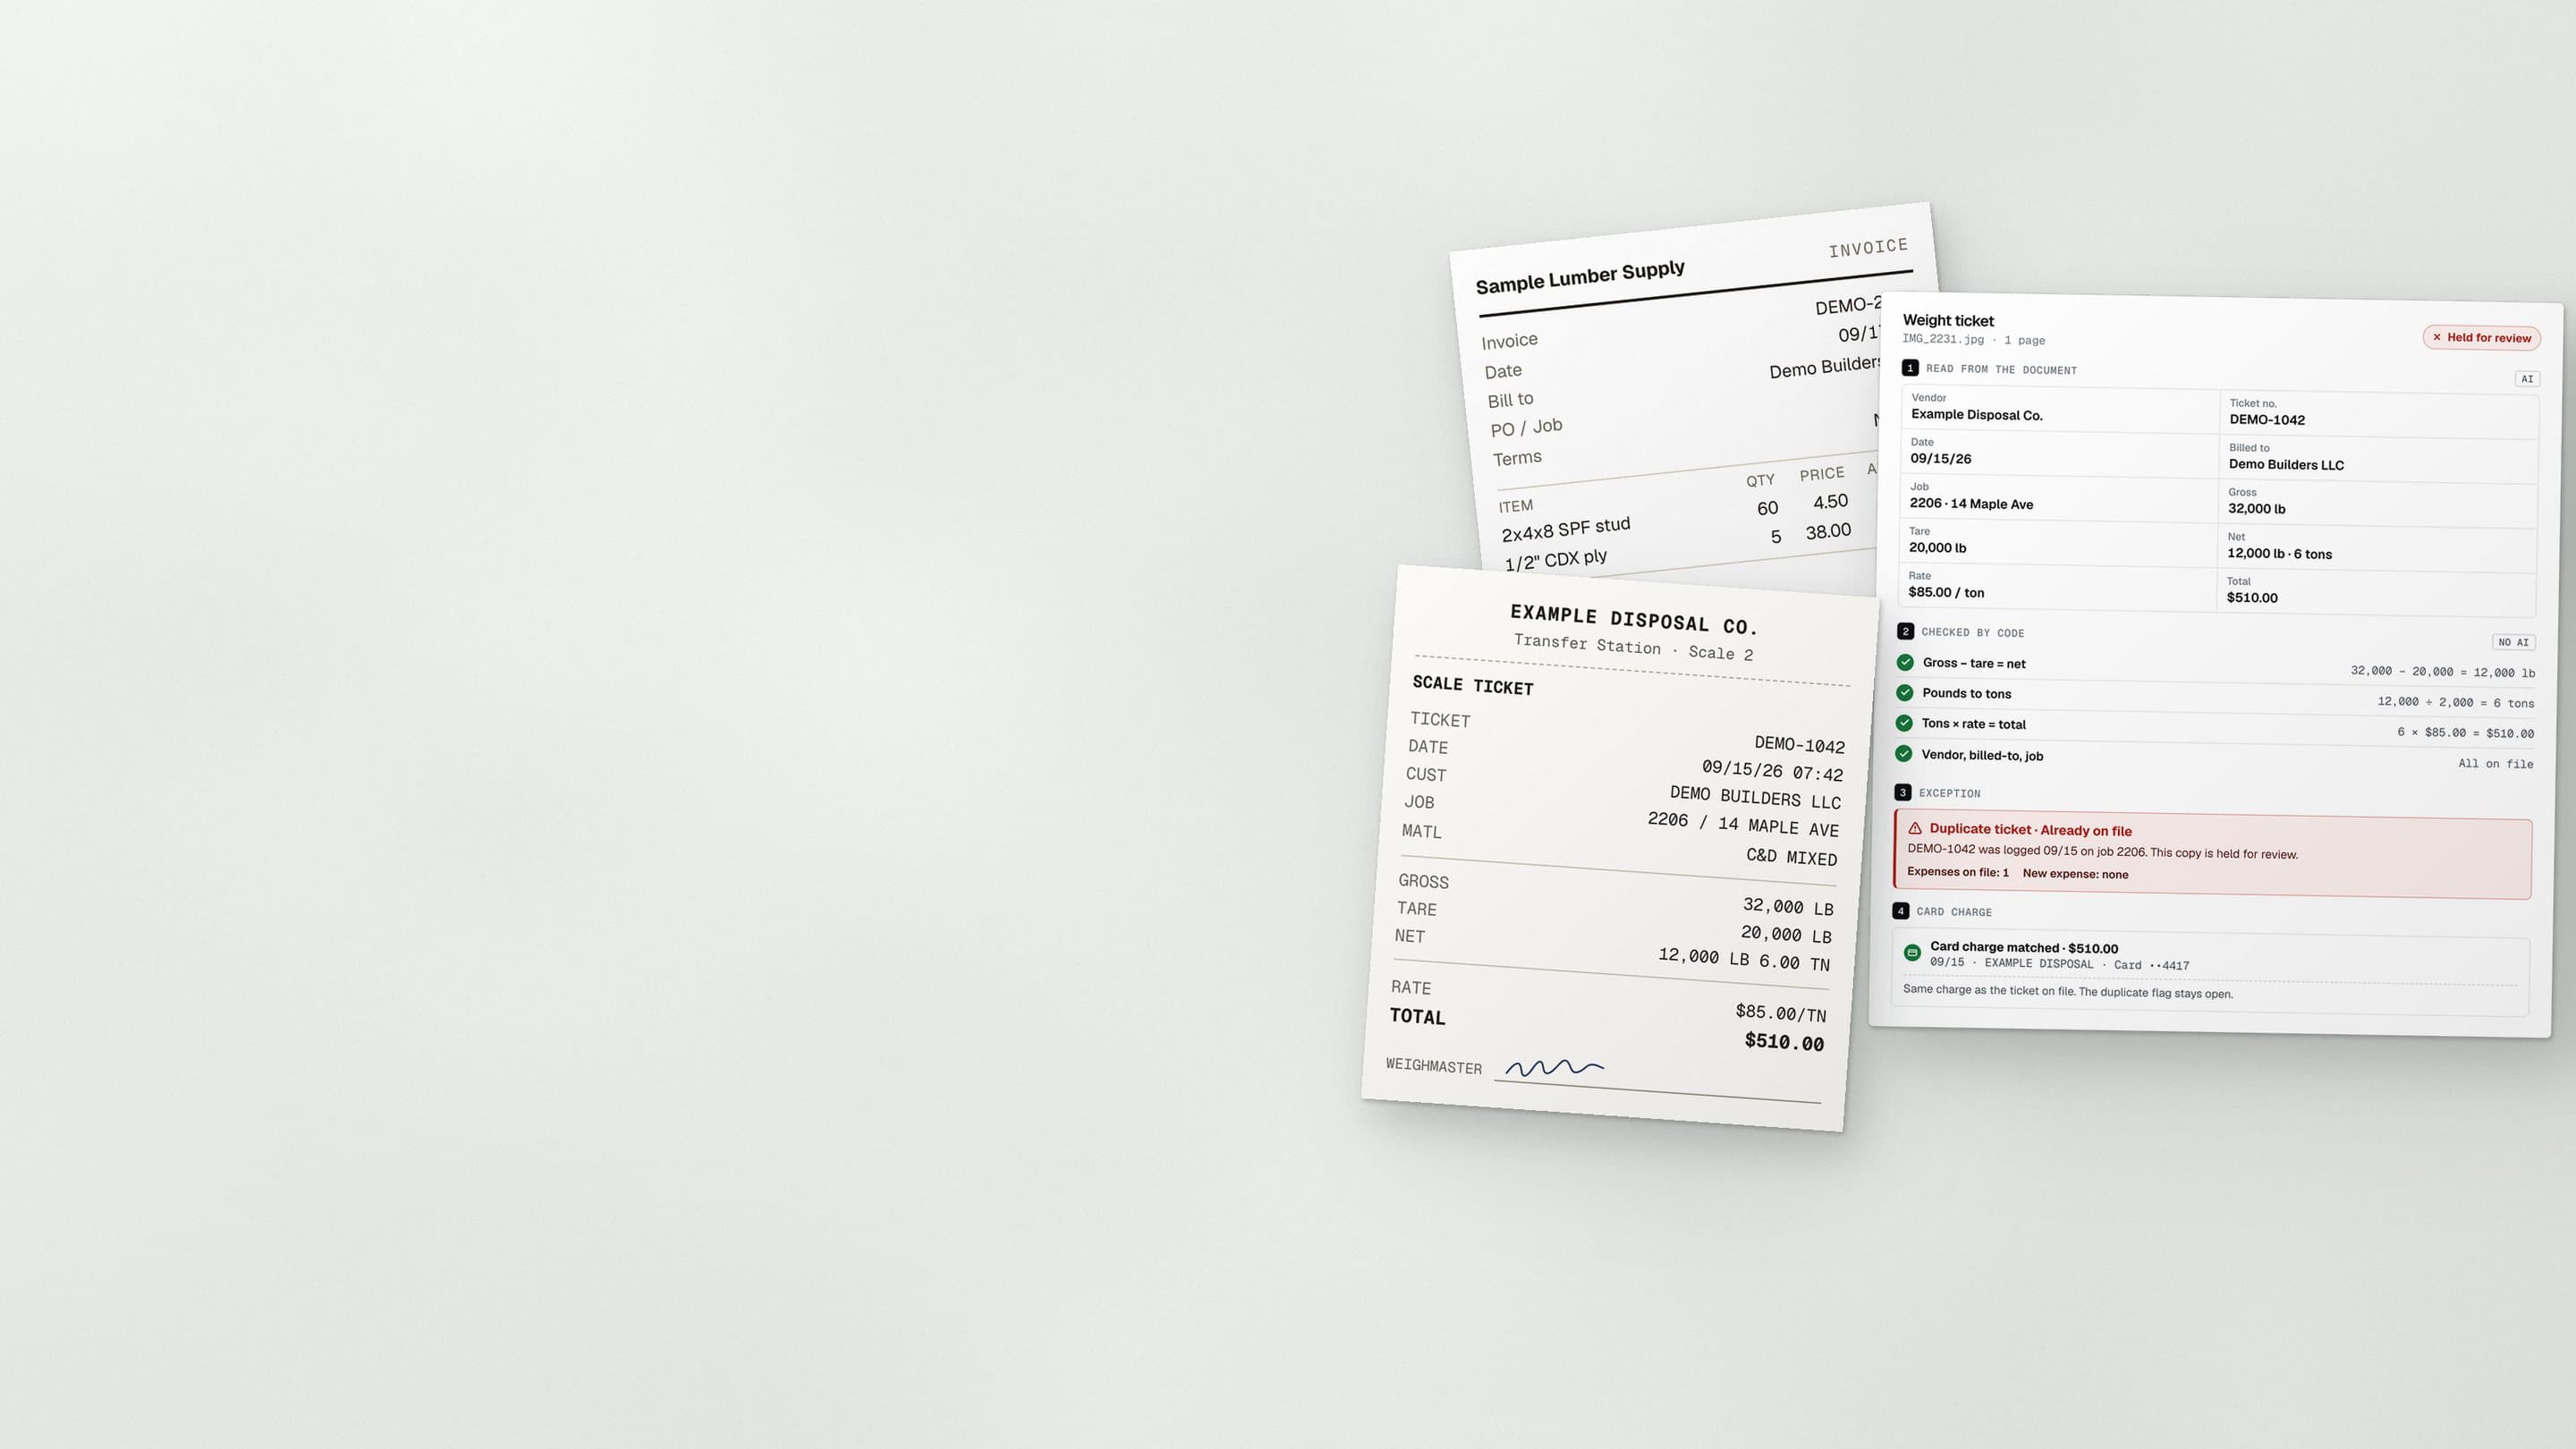The image size is (2576, 1449).
Task: Click the calculation '6 × $85.00 = $510.00'
Action: coord(2465,732)
